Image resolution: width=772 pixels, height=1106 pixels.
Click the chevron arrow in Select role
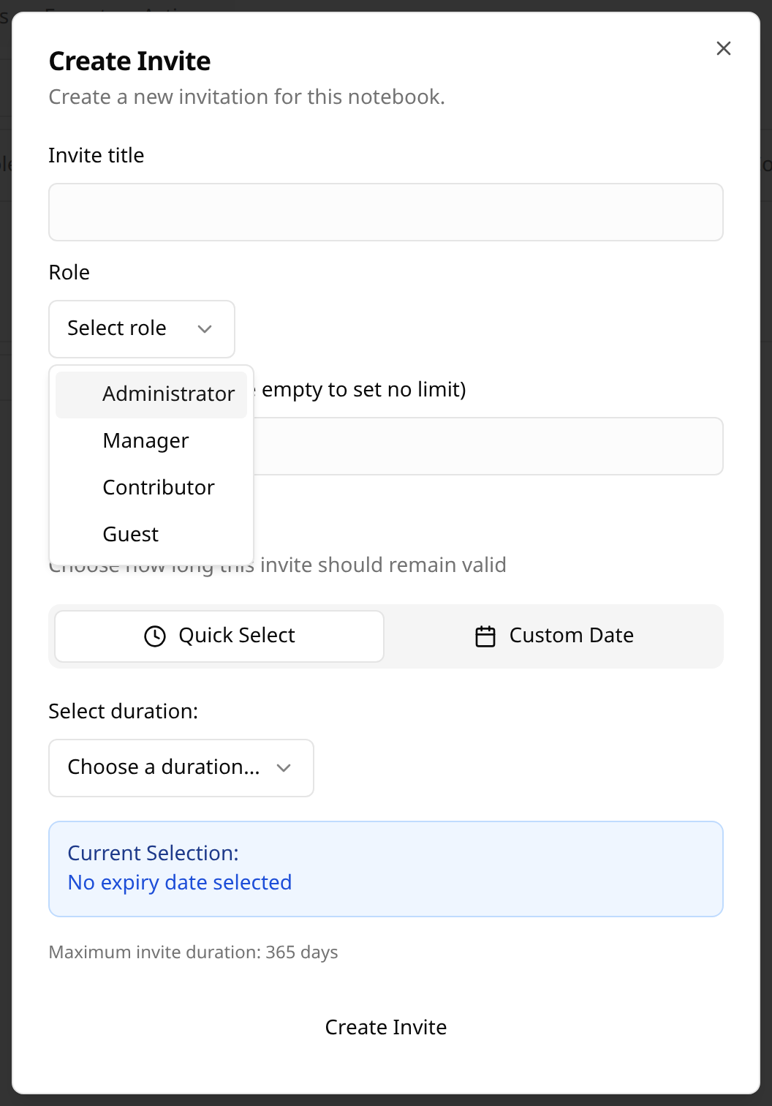tap(205, 329)
